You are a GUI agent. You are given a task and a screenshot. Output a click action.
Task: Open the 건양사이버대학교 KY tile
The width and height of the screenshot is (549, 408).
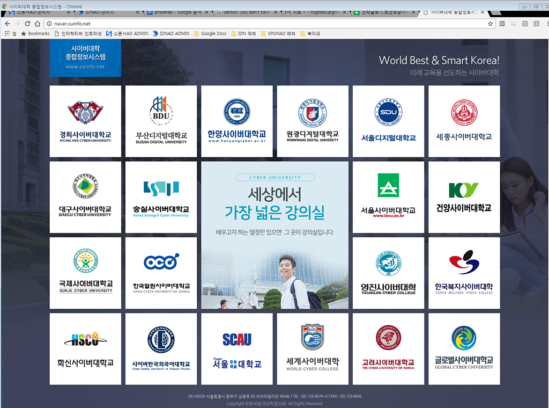464,197
